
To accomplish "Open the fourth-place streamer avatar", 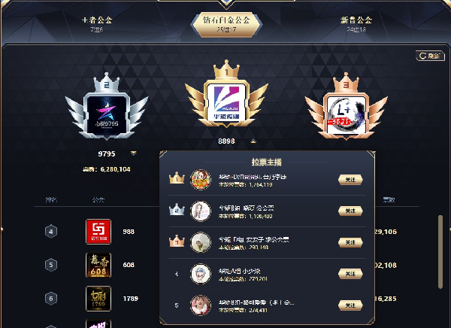I will tap(201, 274).
